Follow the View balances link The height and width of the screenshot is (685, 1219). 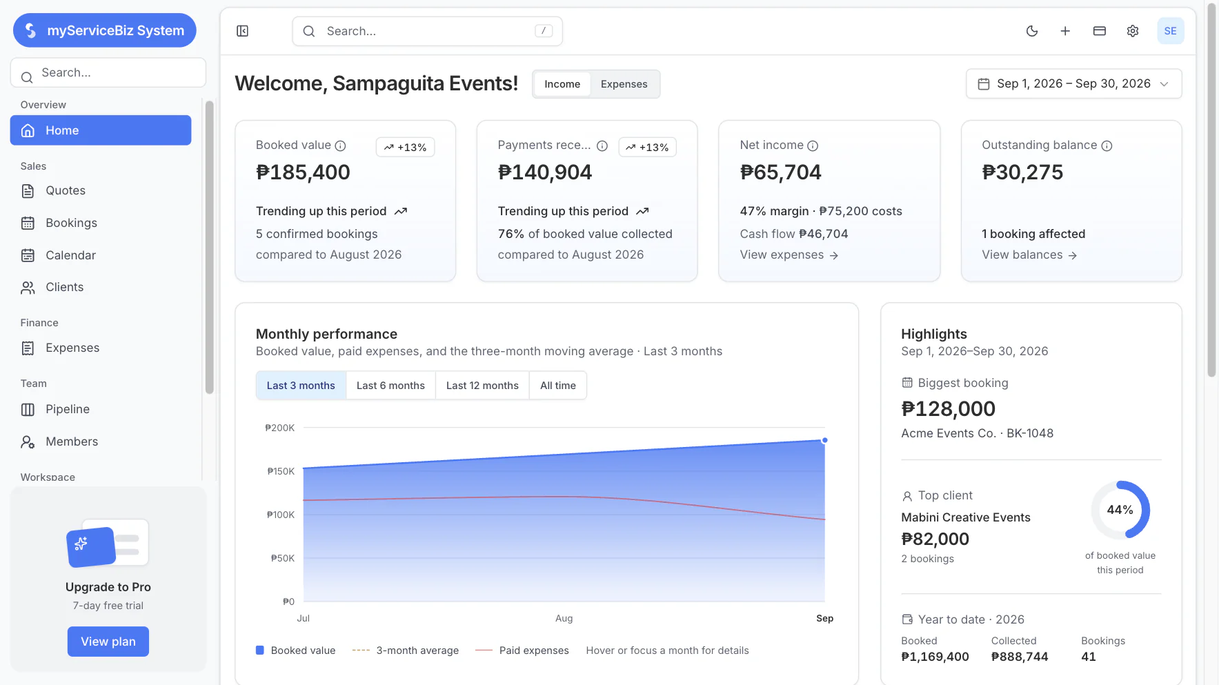[1029, 255]
